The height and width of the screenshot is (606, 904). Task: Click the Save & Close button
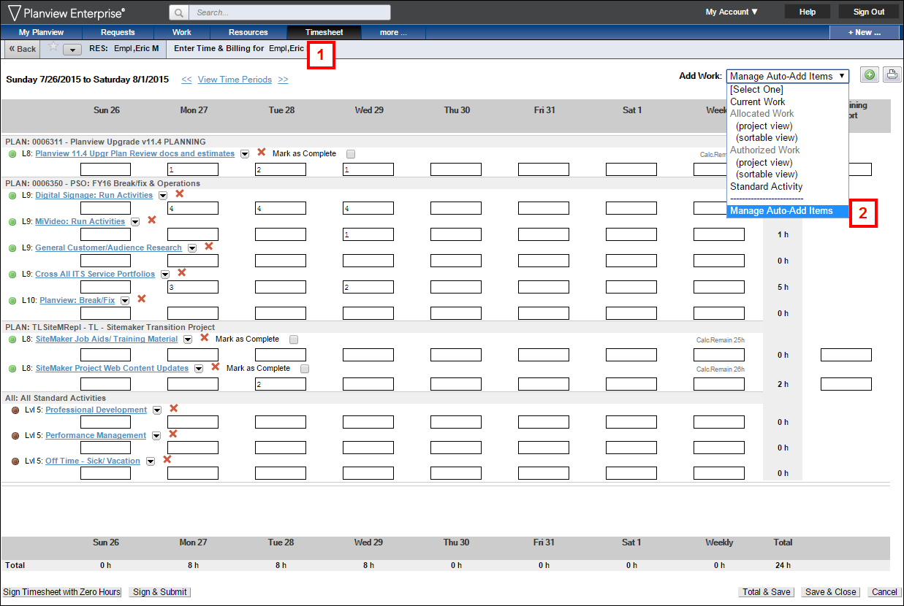click(x=831, y=592)
